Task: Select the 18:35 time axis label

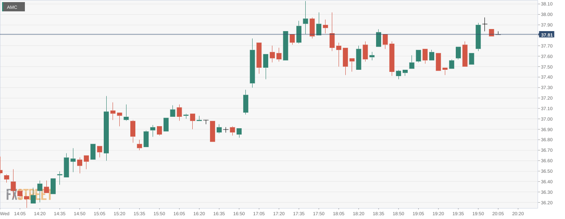Action: coord(379,214)
